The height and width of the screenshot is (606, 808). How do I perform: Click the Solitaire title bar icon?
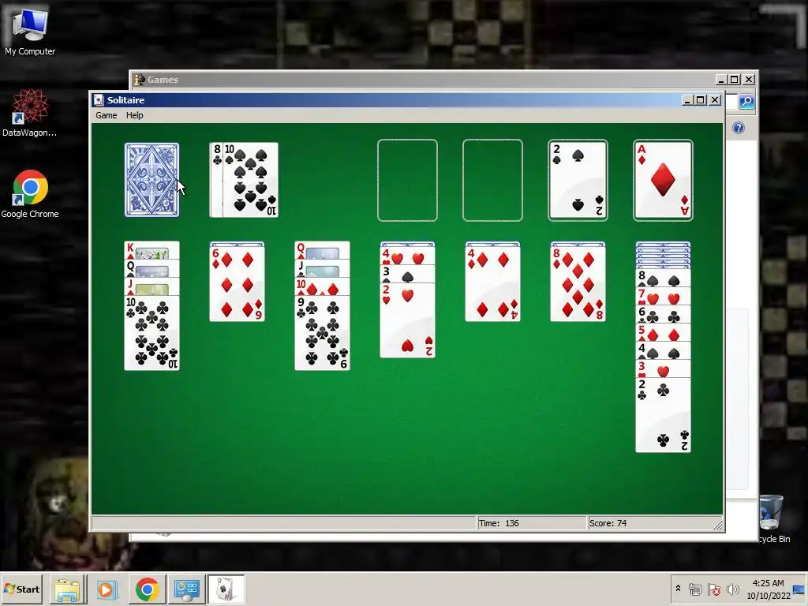click(x=99, y=100)
